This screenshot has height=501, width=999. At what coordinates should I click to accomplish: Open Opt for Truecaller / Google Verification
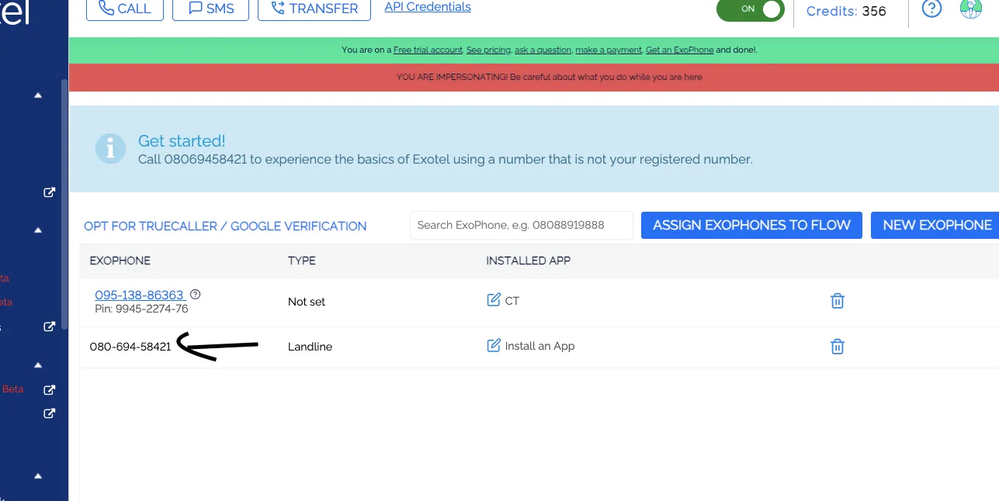(225, 226)
